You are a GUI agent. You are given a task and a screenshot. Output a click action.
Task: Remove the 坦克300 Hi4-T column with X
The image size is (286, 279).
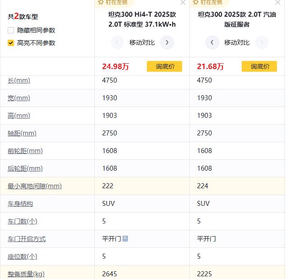click(183, 2)
